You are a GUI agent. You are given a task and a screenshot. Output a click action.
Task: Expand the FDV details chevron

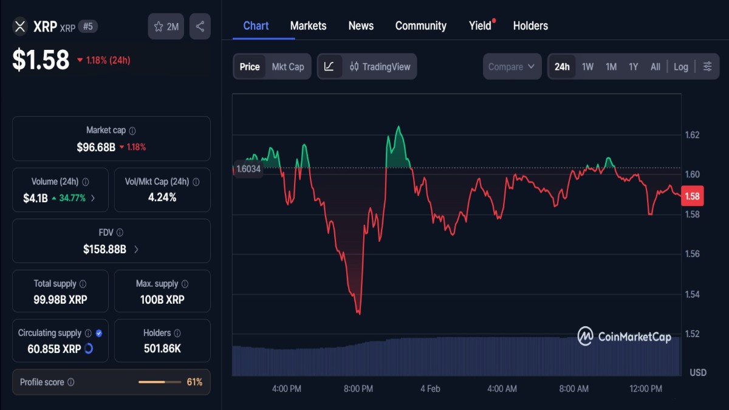[x=135, y=249]
